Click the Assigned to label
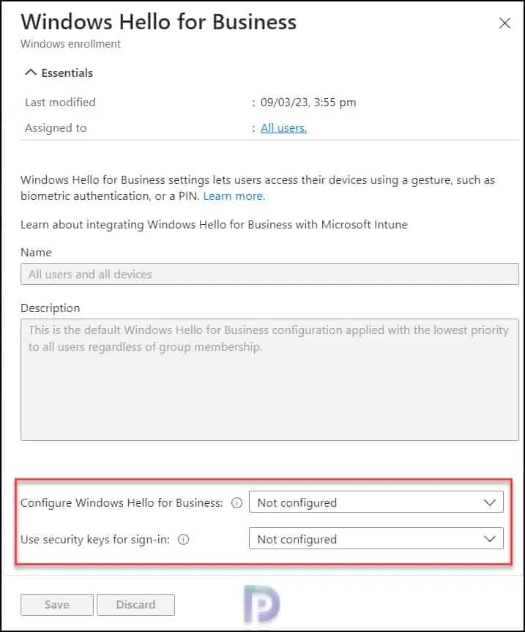 coord(56,127)
